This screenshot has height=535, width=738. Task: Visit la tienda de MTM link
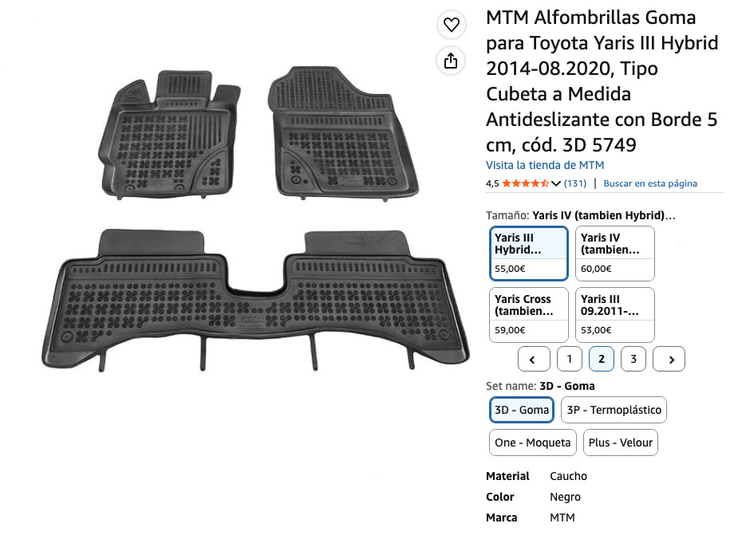pyautogui.click(x=545, y=165)
